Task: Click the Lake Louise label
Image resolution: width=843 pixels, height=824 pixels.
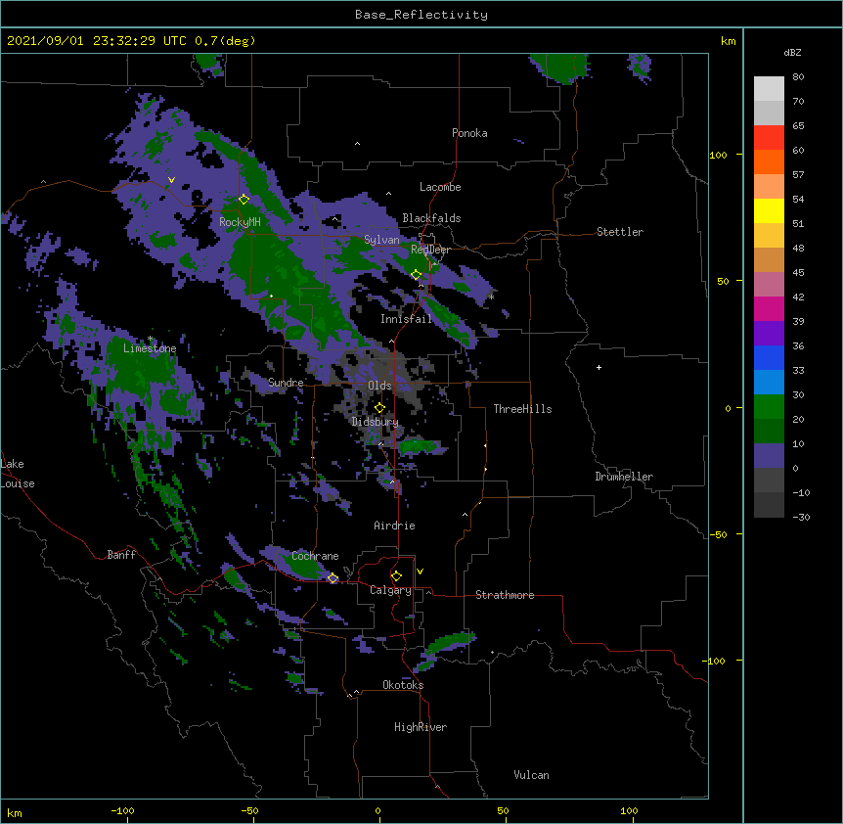Action: [x=18, y=474]
